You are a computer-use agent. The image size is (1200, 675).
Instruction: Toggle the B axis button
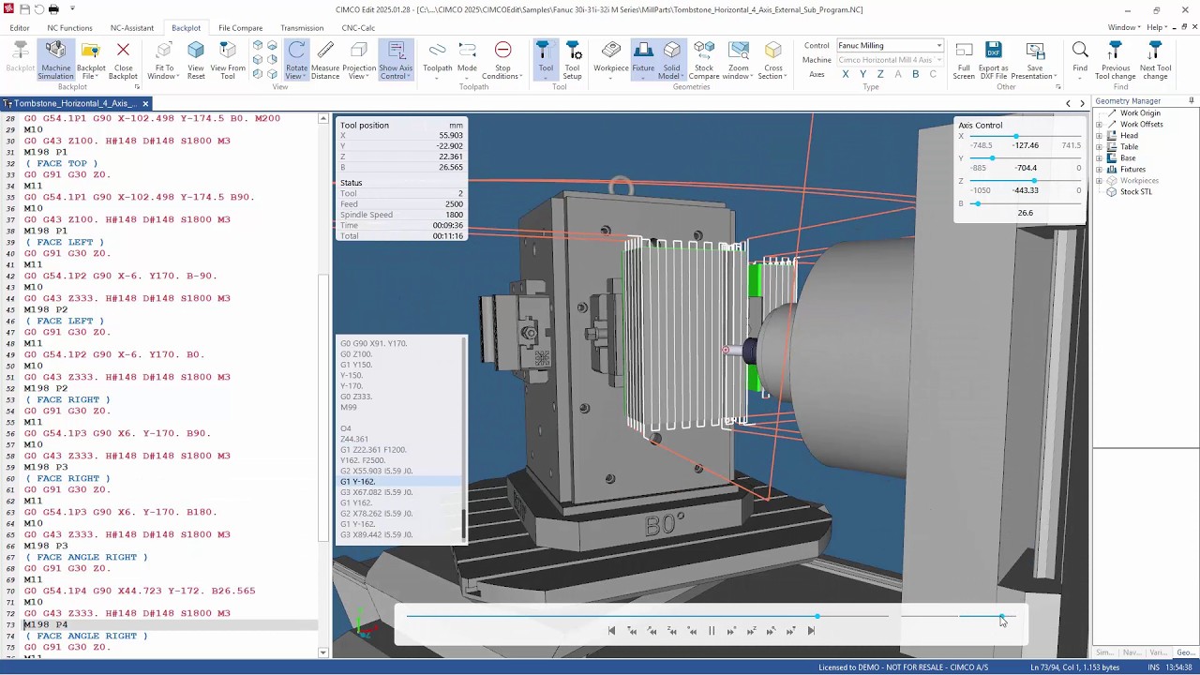click(916, 74)
